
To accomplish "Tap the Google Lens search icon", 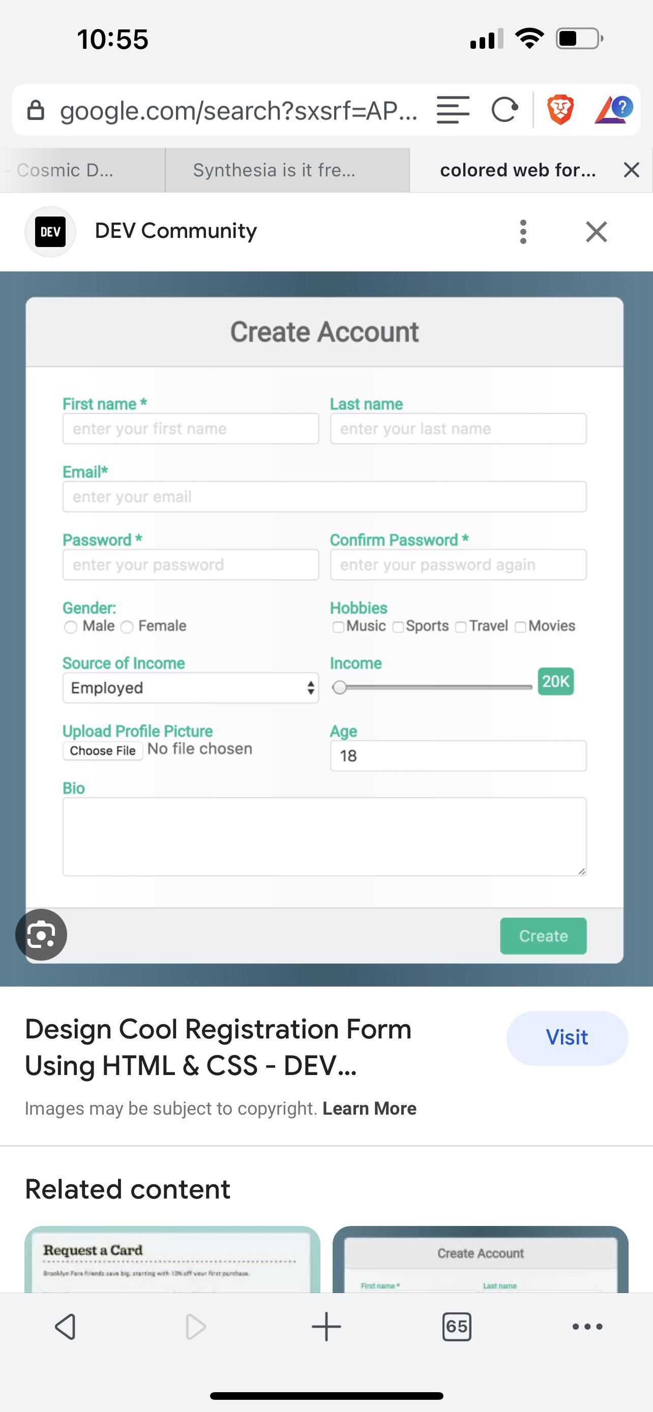I will coord(41,935).
